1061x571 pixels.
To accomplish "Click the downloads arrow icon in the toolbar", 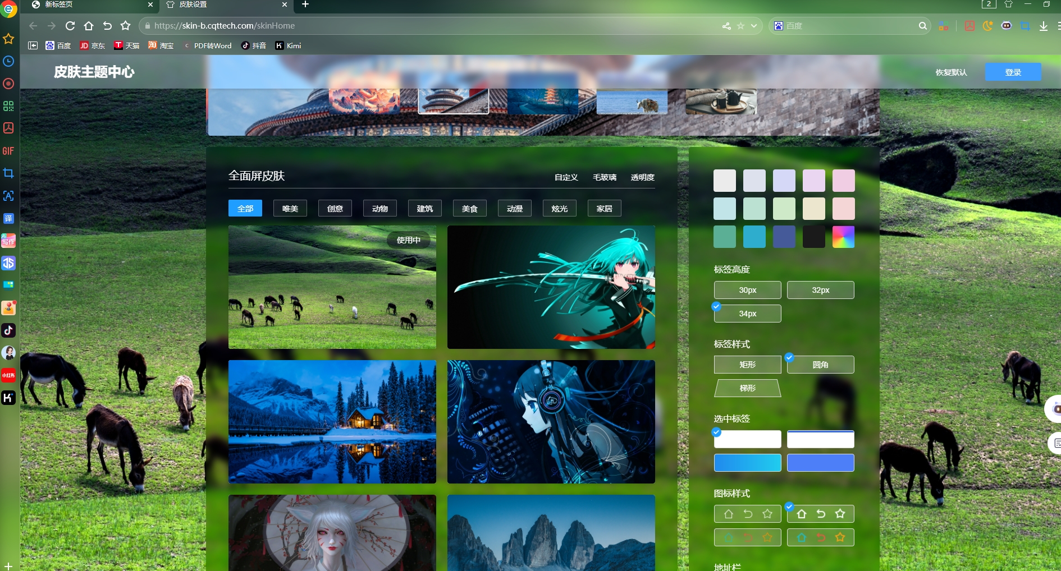I will [x=1043, y=26].
